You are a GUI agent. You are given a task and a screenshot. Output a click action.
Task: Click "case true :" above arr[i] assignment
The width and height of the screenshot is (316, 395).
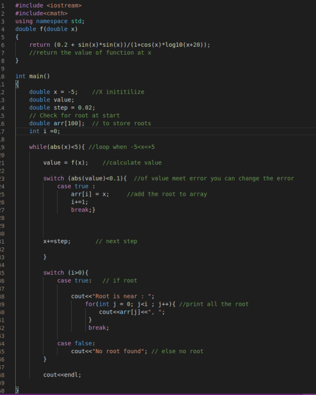76,186
